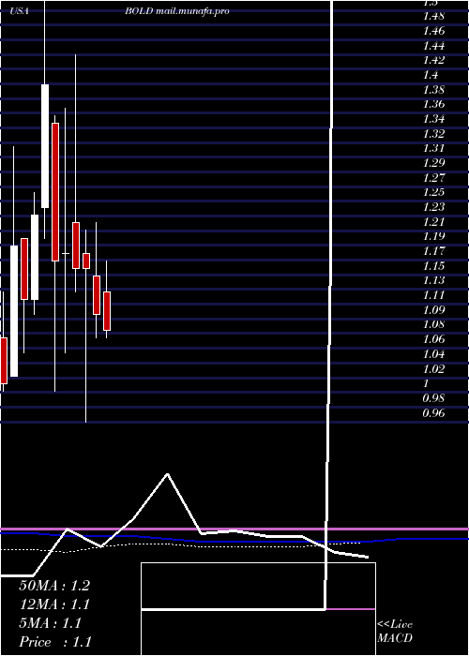Click the peak of the white indicator line

(168, 474)
